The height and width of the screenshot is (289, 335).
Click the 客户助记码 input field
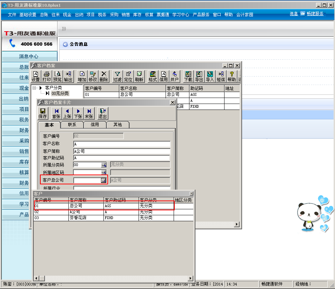coord(122,158)
